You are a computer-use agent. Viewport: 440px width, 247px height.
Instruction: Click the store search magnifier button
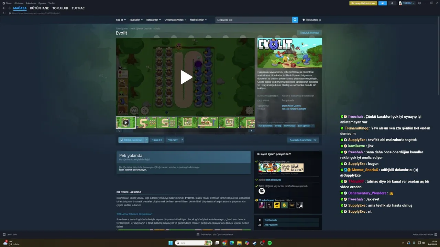pyautogui.click(x=295, y=20)
